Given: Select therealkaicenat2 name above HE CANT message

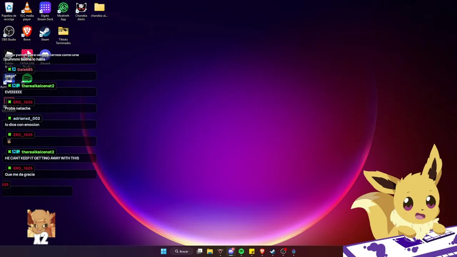Looking at the screenshot, I should [38, 152].
